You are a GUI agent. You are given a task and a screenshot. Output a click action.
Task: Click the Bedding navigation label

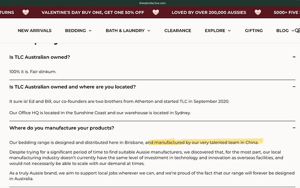75,30
